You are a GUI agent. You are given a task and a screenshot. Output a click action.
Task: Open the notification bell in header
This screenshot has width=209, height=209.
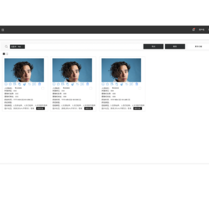193,29
